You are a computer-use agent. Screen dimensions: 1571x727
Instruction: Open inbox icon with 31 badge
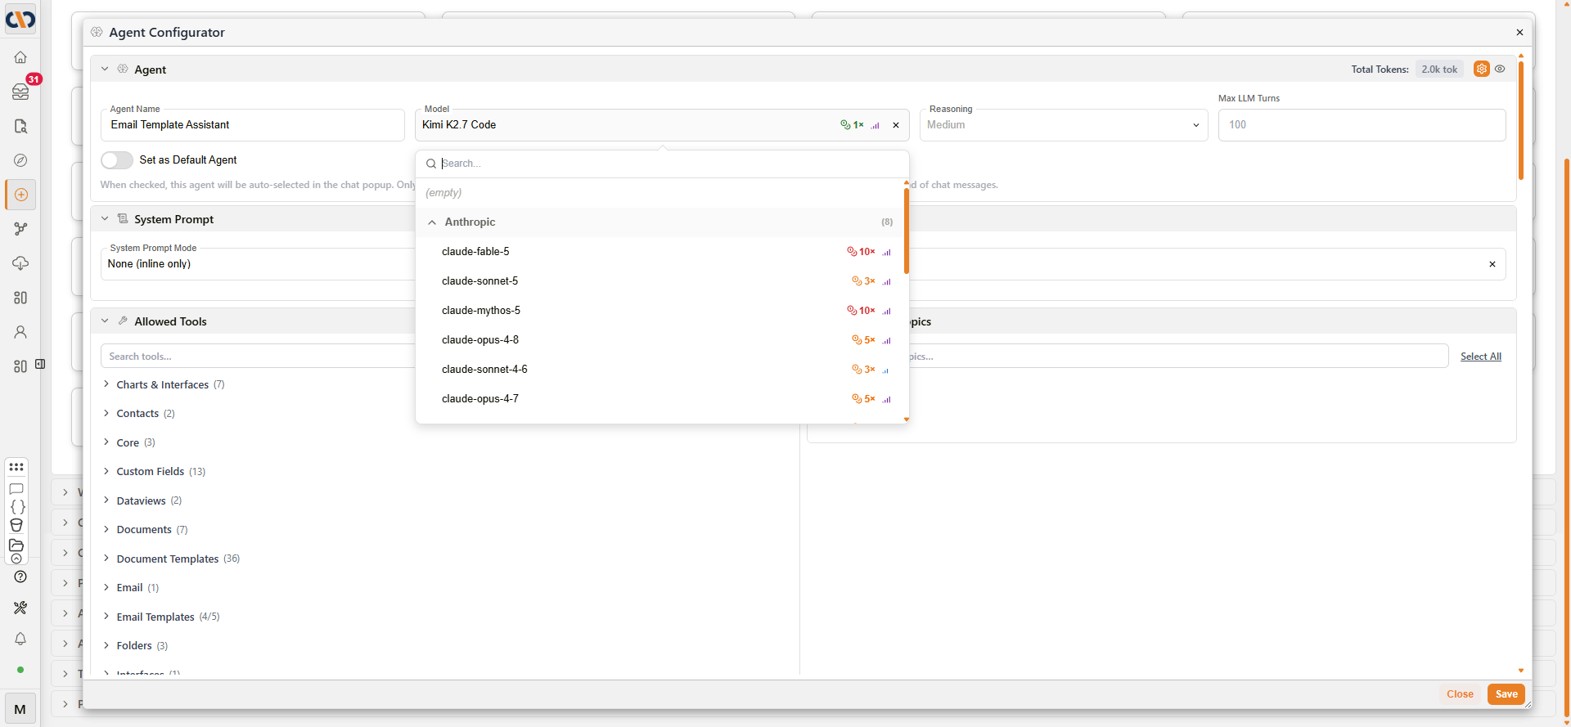[20, 92]
